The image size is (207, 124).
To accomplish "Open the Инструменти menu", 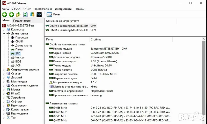I will (63, 9).
